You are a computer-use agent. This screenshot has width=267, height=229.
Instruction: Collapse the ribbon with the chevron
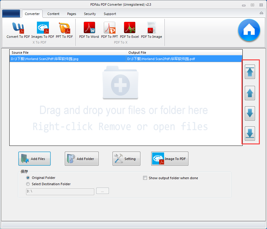[261, 13]
